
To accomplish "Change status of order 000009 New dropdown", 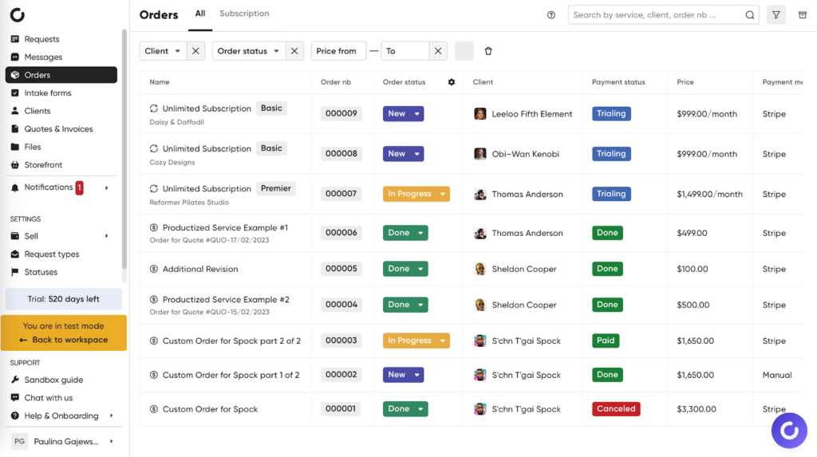I will click(403, 113).
